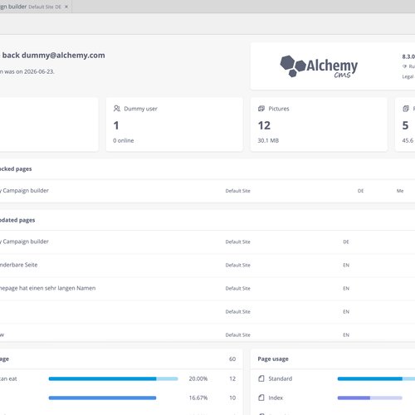Close the Campaign builder tab
Viewport: 415px width, 415px height.
tap(66, 7)
